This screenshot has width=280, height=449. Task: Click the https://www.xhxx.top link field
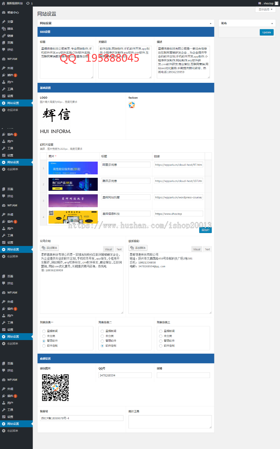(179, 214)
